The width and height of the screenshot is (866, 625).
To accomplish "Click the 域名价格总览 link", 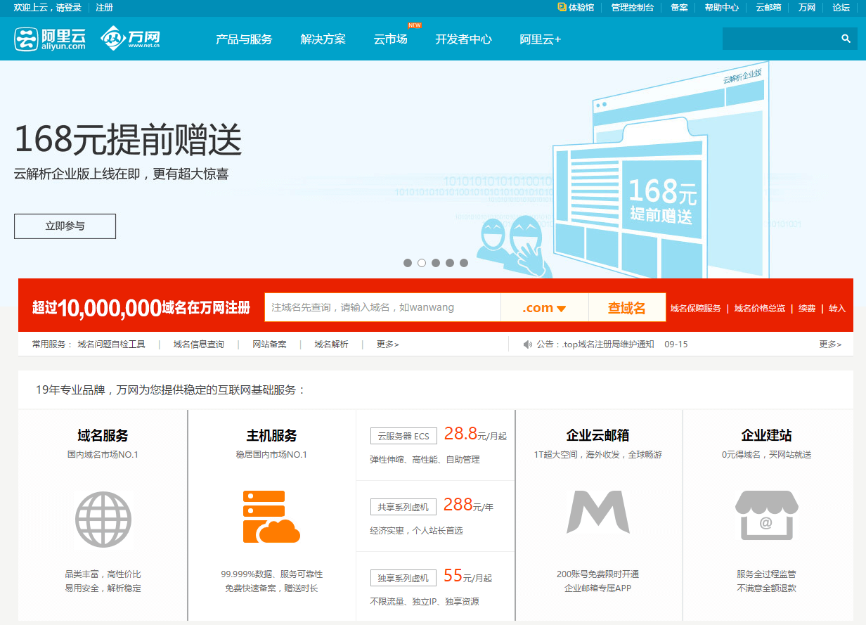I will click(760, 309).
